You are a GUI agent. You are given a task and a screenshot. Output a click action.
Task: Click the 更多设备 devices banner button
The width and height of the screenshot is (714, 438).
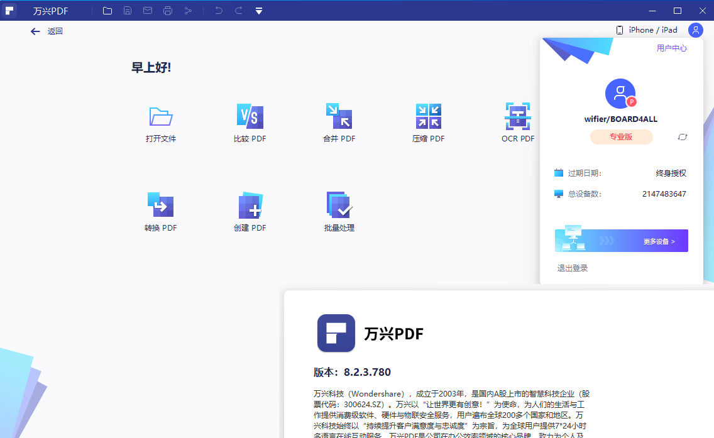coord(621,240)
